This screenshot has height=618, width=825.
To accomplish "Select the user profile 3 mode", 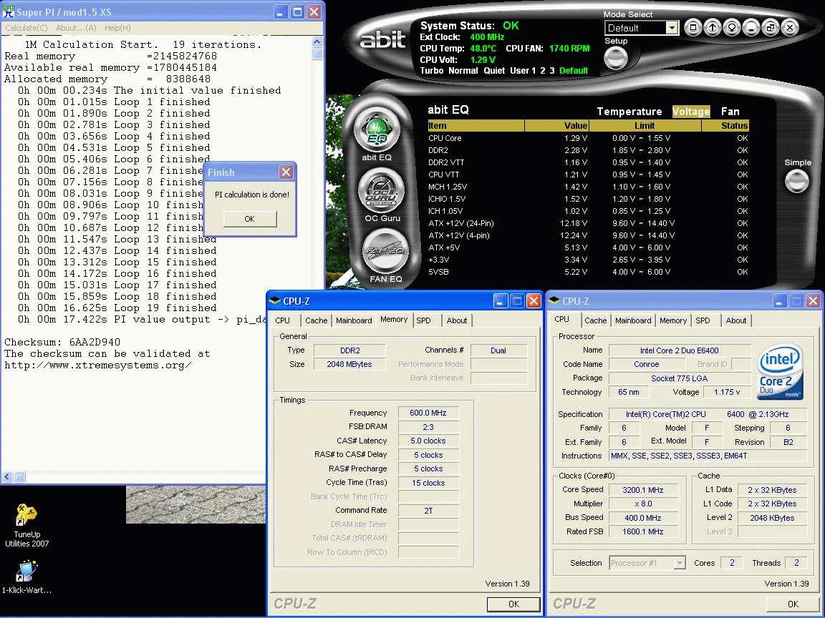I will pyautogui.click(x=552, y=70).
